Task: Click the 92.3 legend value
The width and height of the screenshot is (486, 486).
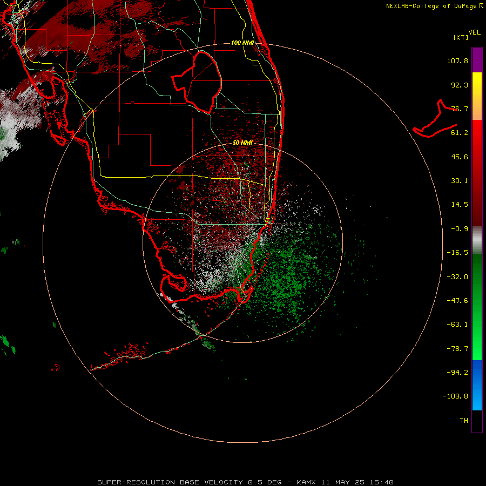Action: point(460,85)
